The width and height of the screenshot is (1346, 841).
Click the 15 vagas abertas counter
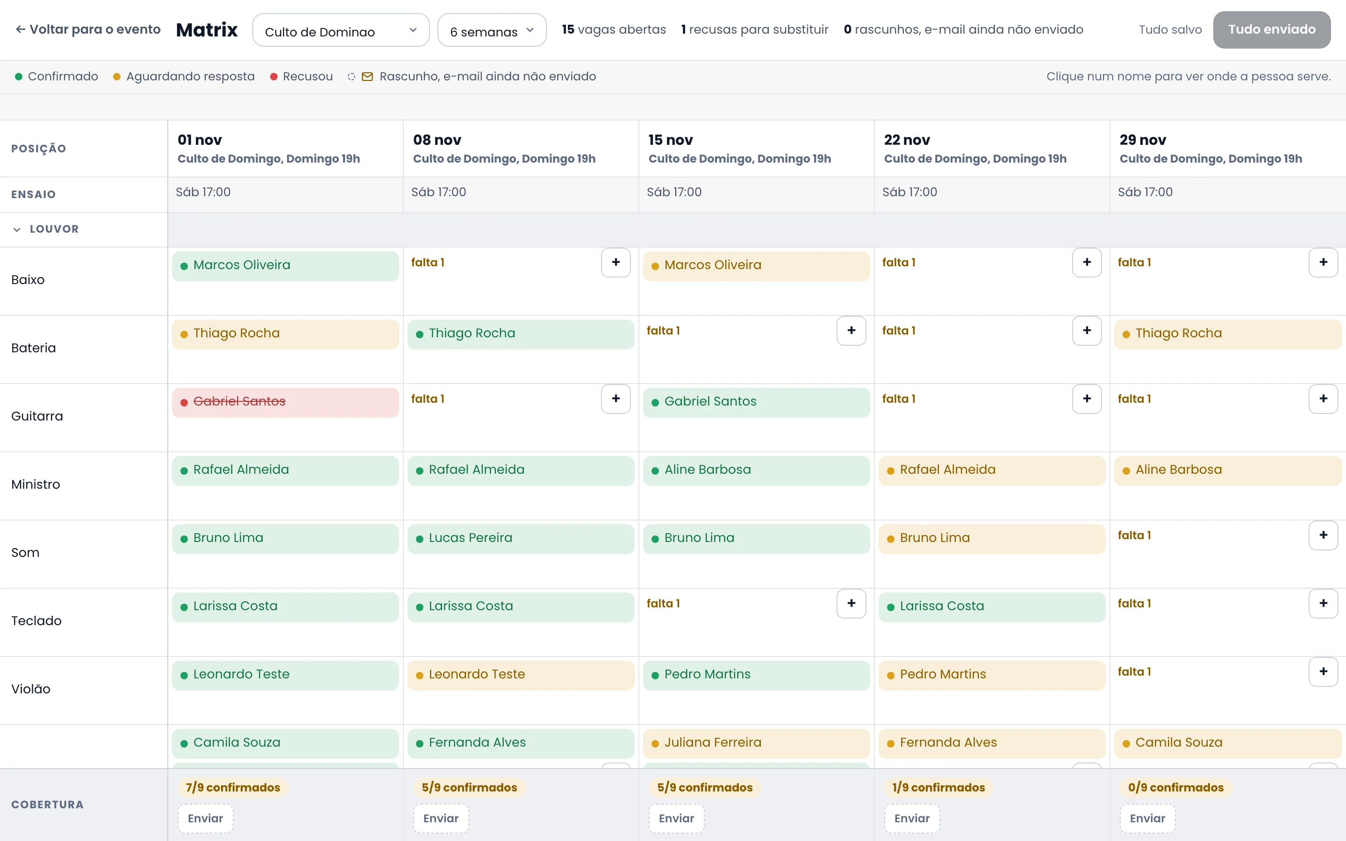pos(614,29)
